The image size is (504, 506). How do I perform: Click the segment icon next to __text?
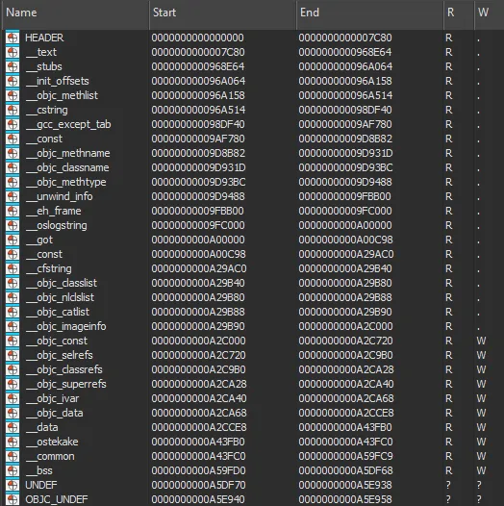click(x=13, y=52)
